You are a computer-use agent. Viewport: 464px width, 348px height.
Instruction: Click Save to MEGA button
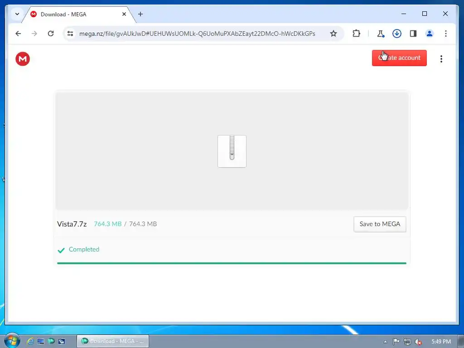pyautogui.click(x=380, y=224)
